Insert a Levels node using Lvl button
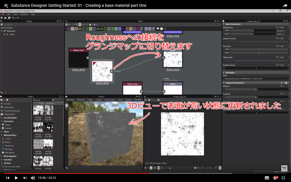The height and width of the screenshot is (182, 291). (116, 29)
